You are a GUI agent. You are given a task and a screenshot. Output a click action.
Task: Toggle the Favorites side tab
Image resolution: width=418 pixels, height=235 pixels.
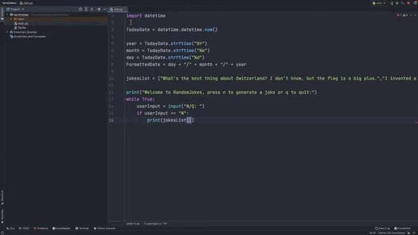click(x=2, y=216)
